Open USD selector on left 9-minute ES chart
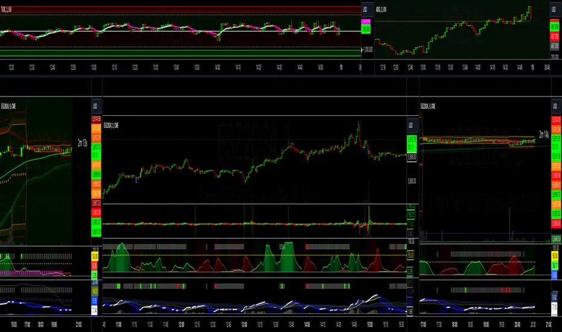The height and width of the screenshot is (332, 562). tap(95, 106)
